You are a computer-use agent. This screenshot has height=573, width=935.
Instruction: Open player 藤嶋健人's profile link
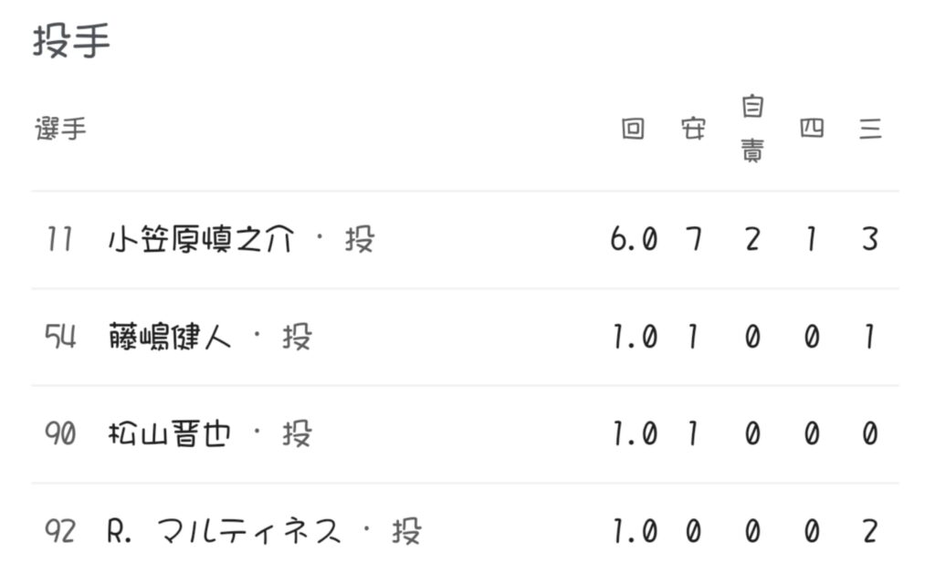(169, 338)
